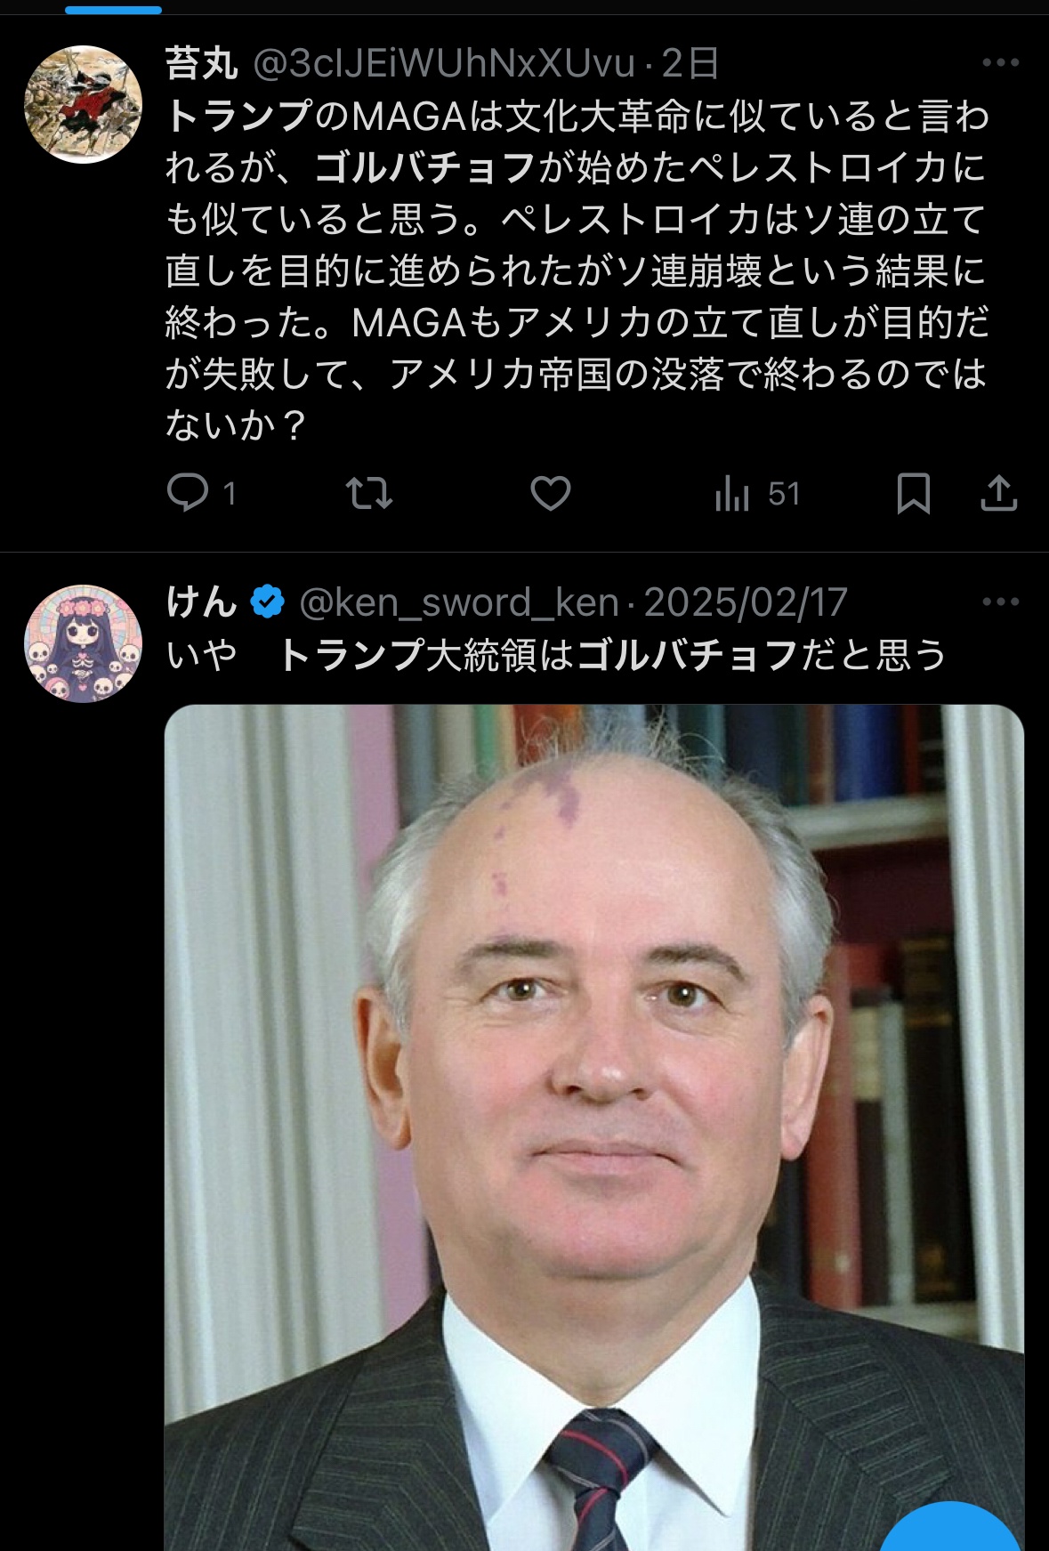Open reply thread on 苔丸's tweet
1049x1551 pixels.
(x=201, y=493)
